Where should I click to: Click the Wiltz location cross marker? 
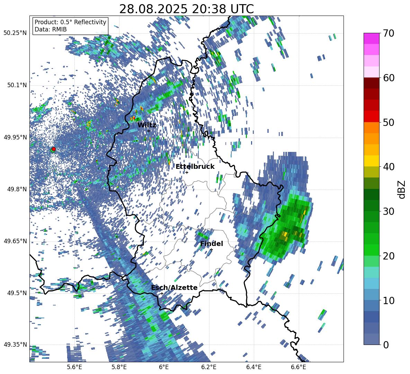click(149, 131)
